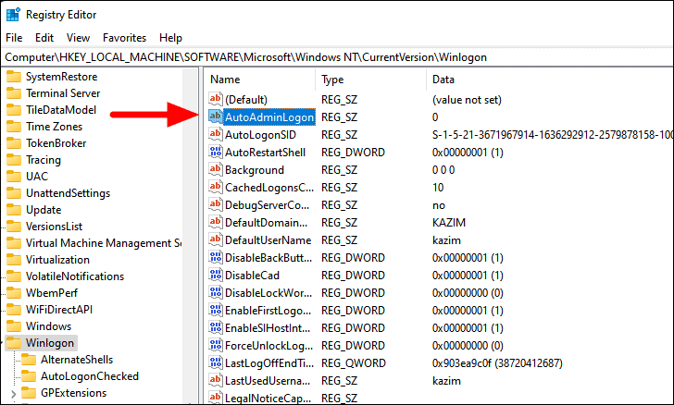Open the Help menu
Screen dimensions: 674x405
[x=170, y=38]
